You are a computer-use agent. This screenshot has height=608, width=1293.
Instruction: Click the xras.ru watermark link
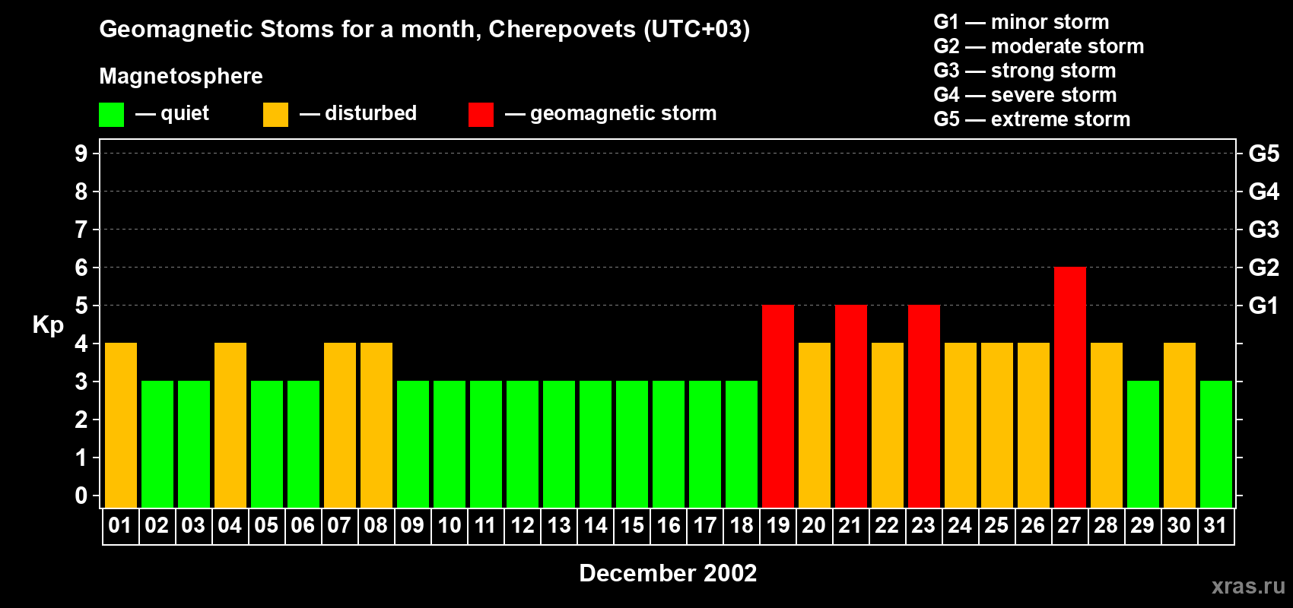tap(1247, 586)
